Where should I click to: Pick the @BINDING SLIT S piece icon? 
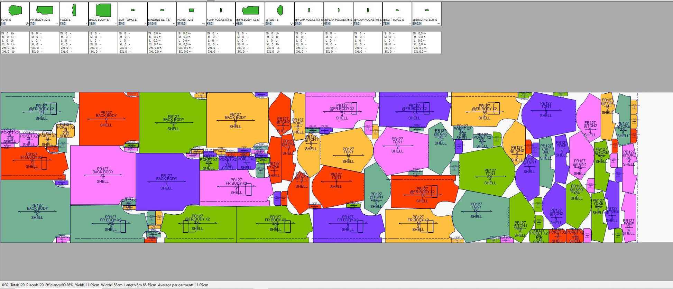click(x=426, y=10)
